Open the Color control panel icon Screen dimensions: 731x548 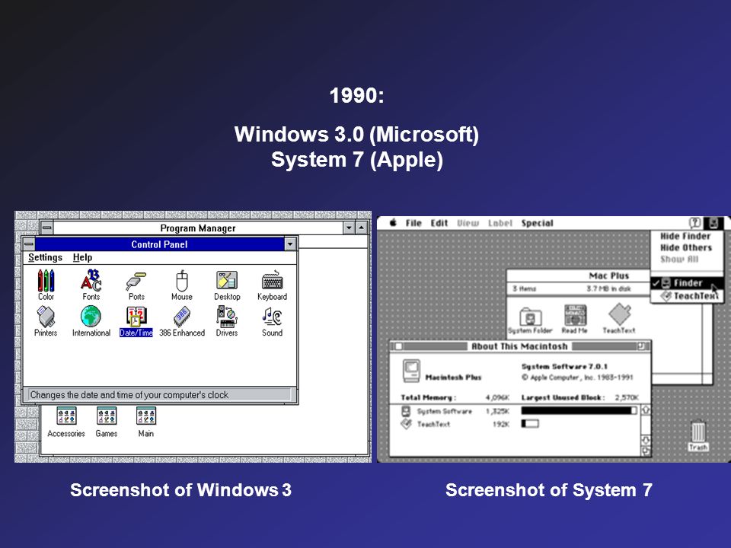[46, 285]
